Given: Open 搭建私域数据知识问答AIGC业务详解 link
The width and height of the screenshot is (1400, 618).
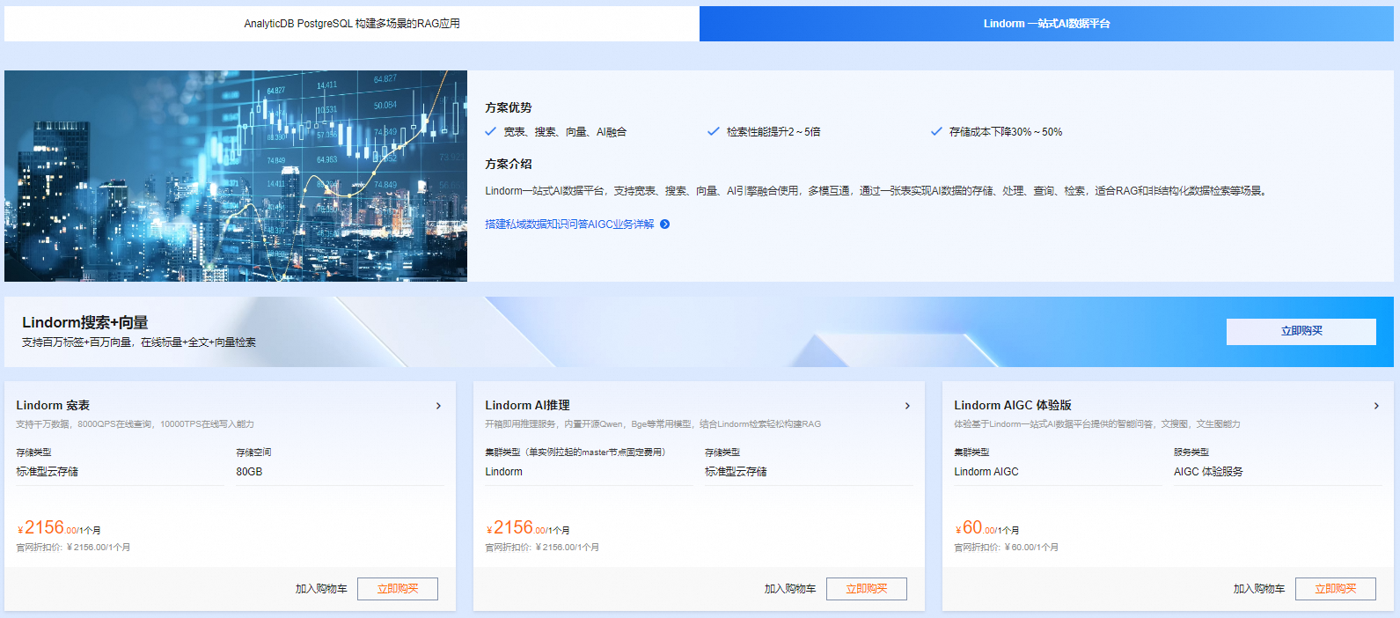Looking at the screenshot, I should pyautogui.click(x=569, y=224).
